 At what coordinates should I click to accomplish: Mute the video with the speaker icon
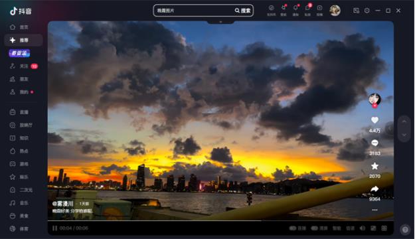(x=363, y=228)
